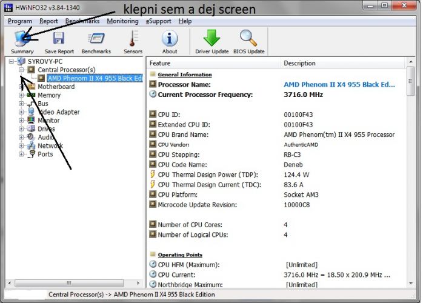Open the Benchmarks menu
This screenshot has width=423, height=303.
coord(82,21)
